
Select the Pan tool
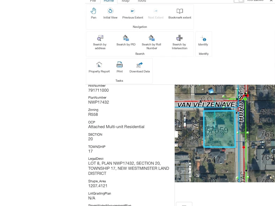pyautogui.click(x=93, y=13)
